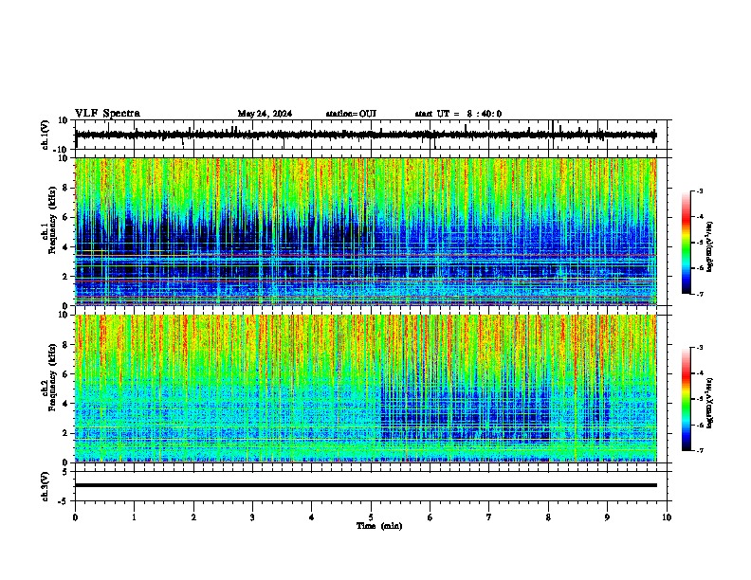
Task: Click the "4" tick on the time axis
Action: [312, 517]
